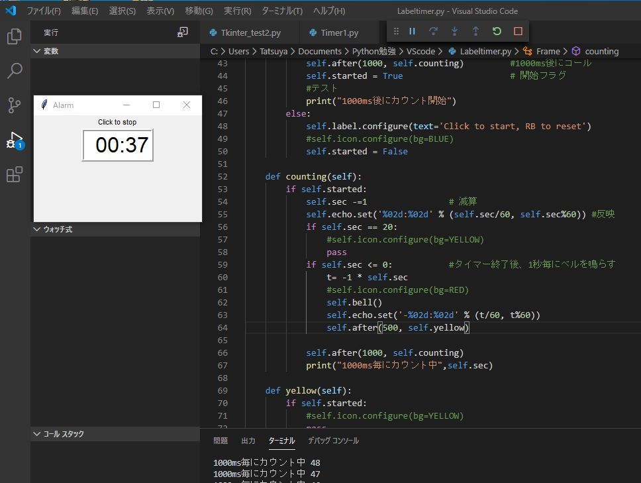Place cursor on 'def yellow(self):' line
641x483 pixels.
point(308,390)
